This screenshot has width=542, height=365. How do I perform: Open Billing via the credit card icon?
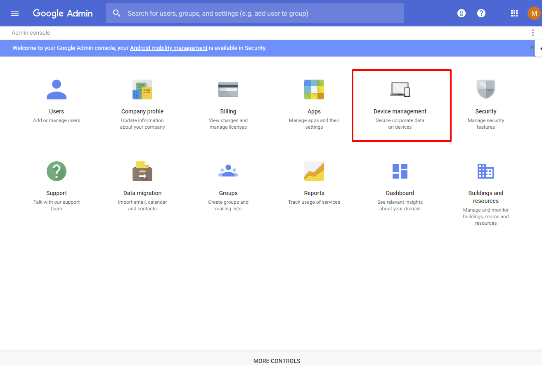coord(228,89)
